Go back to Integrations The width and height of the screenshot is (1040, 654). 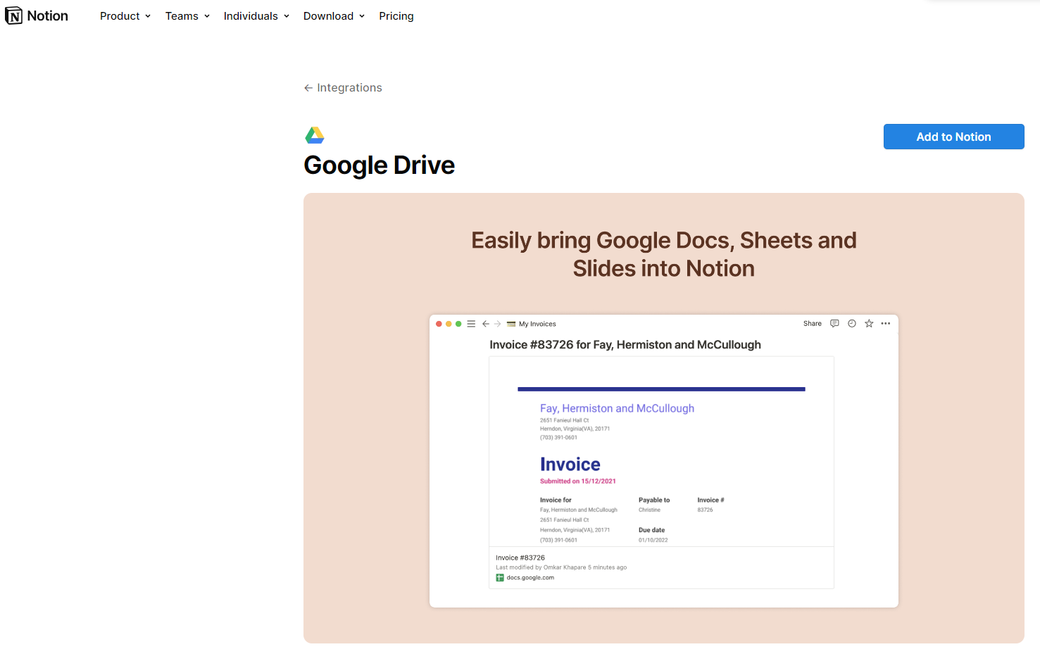point(343,88)
